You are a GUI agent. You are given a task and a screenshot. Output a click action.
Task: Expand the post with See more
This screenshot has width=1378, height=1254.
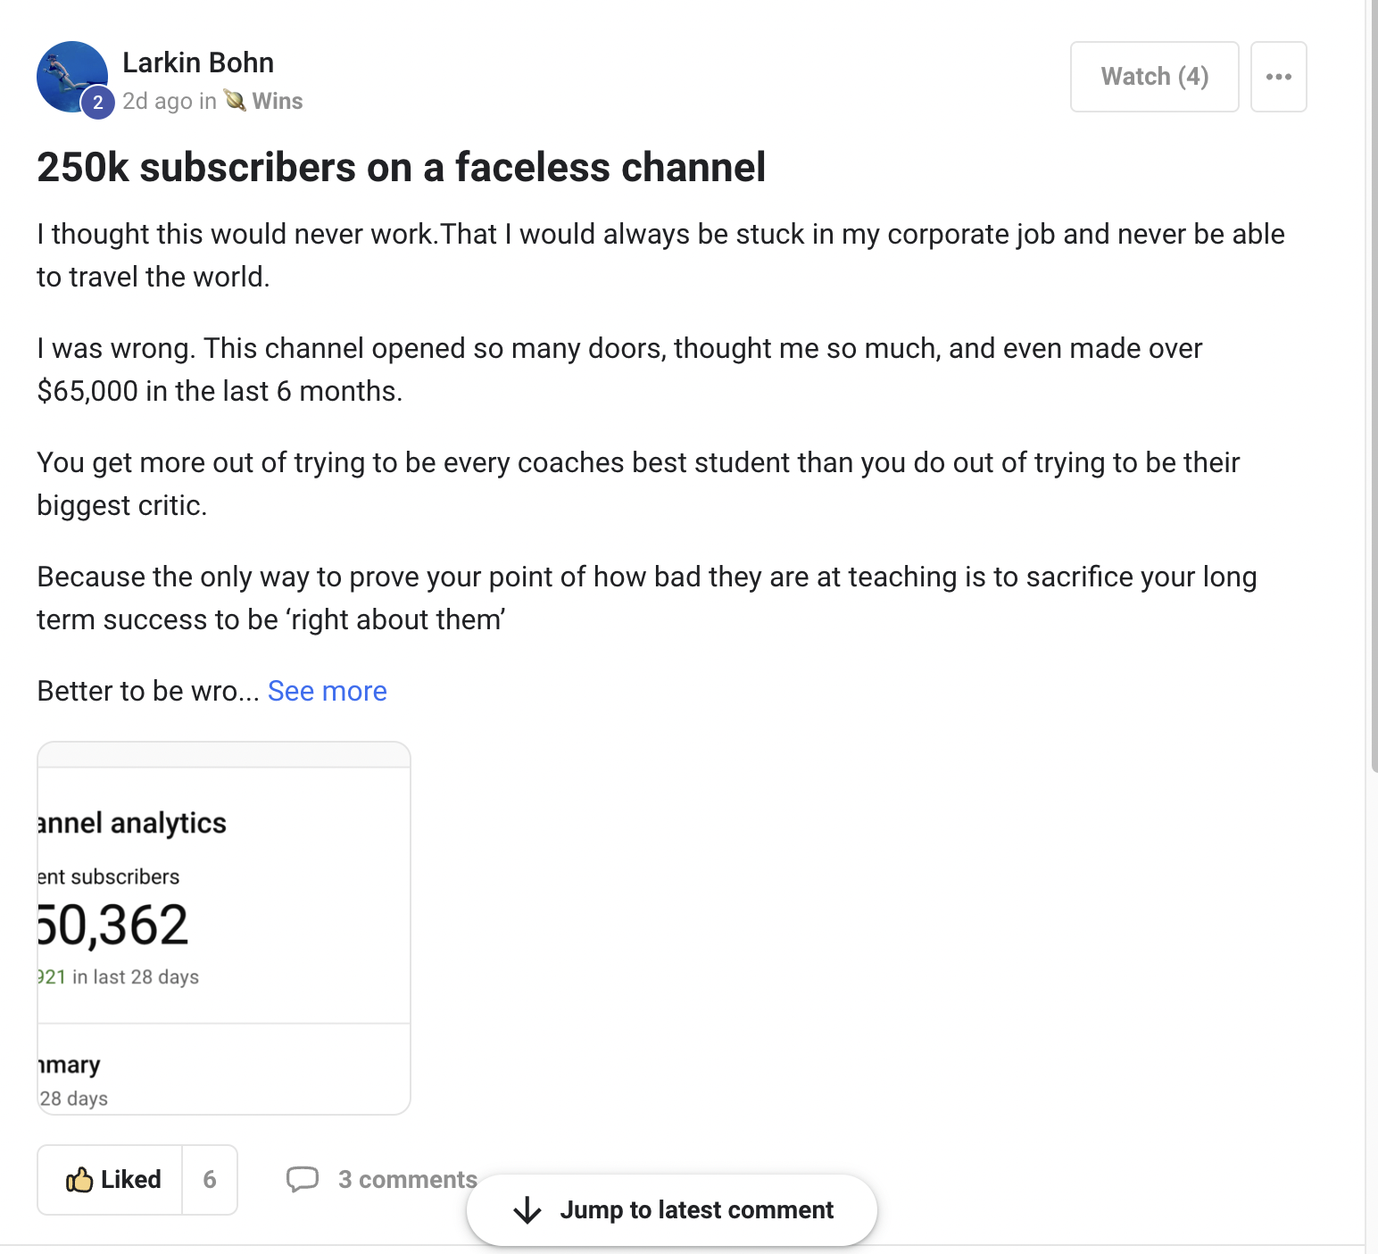coord(327,692)
